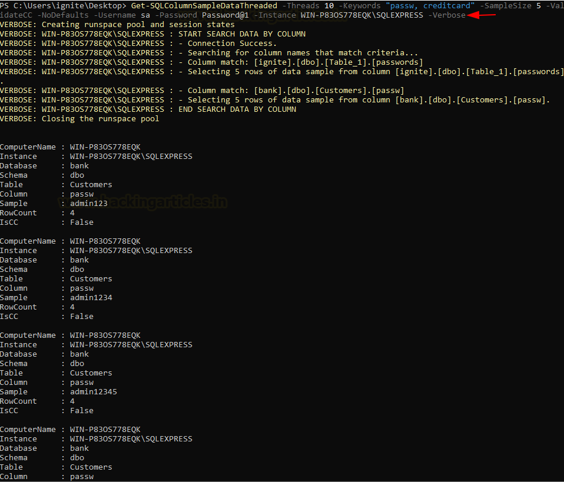Click 'END SEARCH DATA BY COLUMN' text

click(237, 109)
